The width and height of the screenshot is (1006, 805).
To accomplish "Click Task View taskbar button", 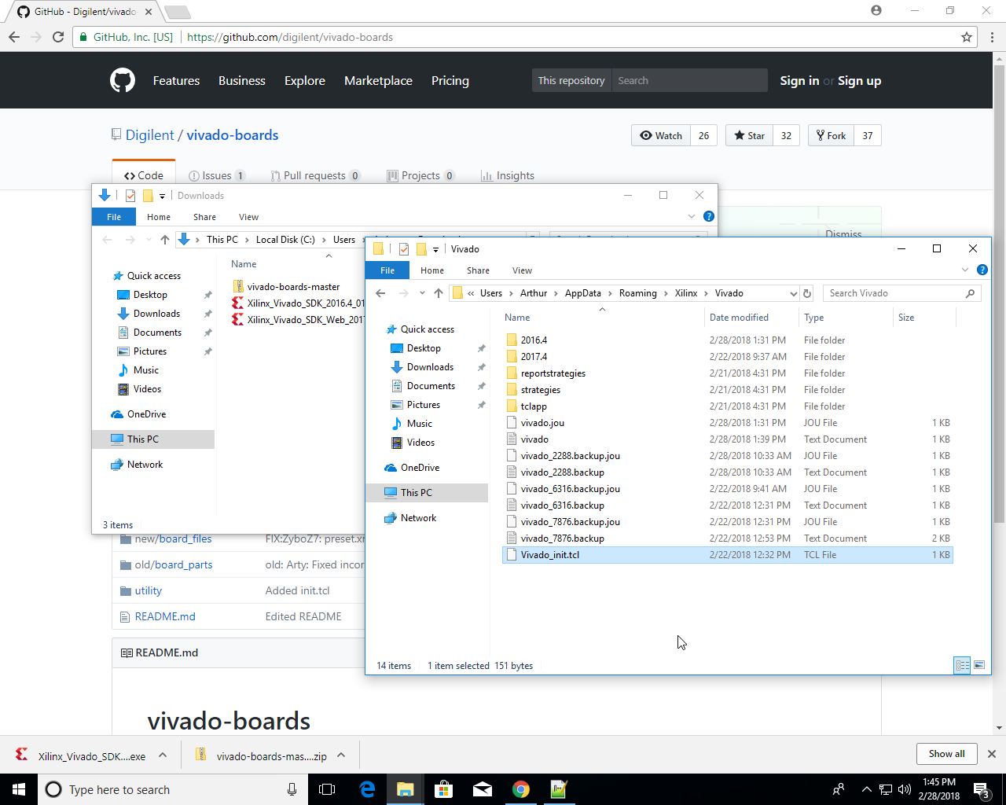I will 327,789.
